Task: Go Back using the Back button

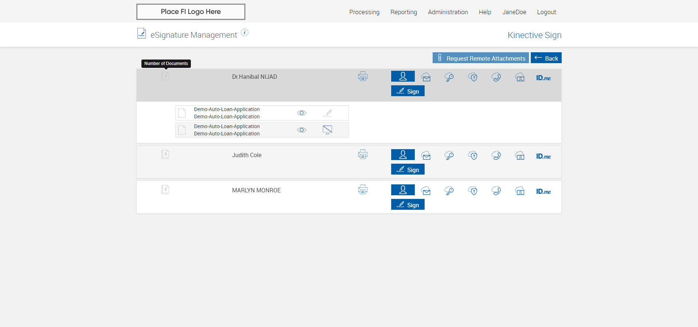Action: tap(546, 58)
